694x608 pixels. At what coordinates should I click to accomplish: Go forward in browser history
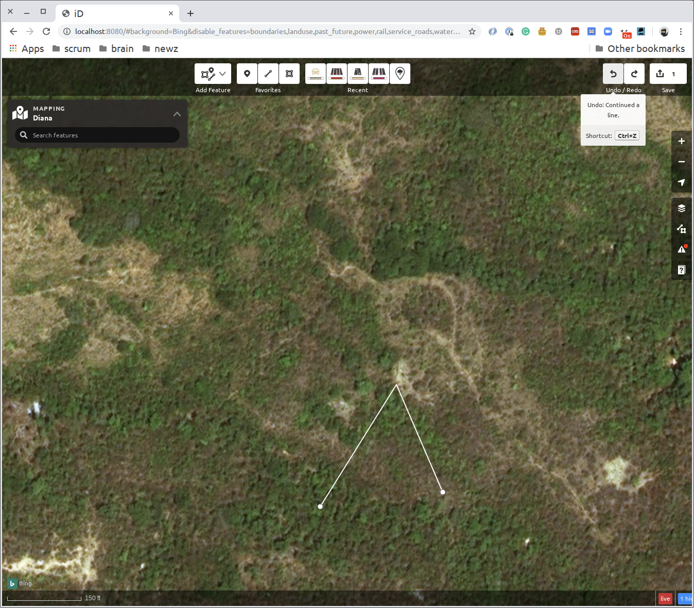(30, 31)
